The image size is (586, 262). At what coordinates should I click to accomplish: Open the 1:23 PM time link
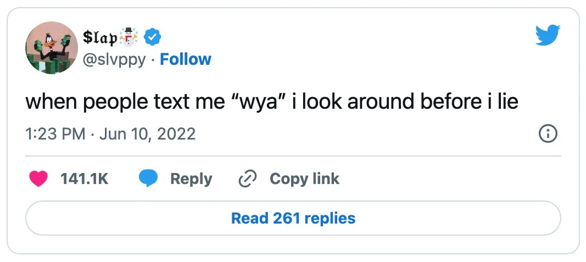tap(55, 133)
